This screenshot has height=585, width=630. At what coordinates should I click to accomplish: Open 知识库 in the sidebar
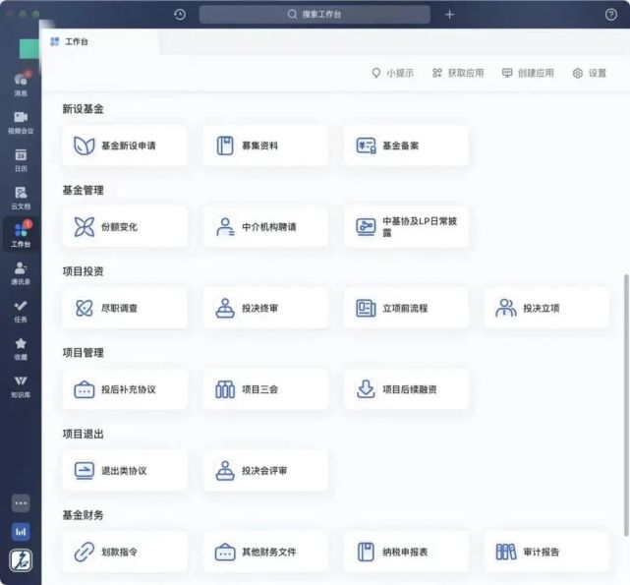[21, 386]
